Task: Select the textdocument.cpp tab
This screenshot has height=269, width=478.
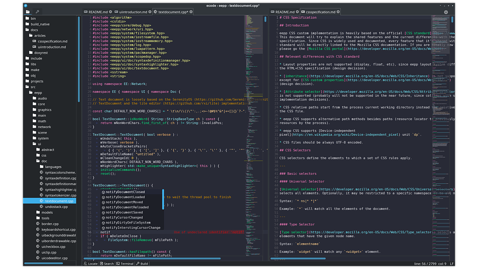Action: [173, 12]
